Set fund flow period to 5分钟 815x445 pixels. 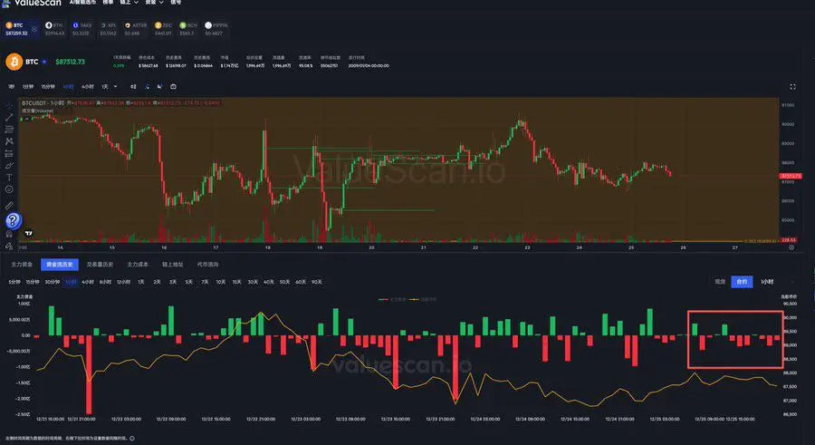tap(14, 282)
